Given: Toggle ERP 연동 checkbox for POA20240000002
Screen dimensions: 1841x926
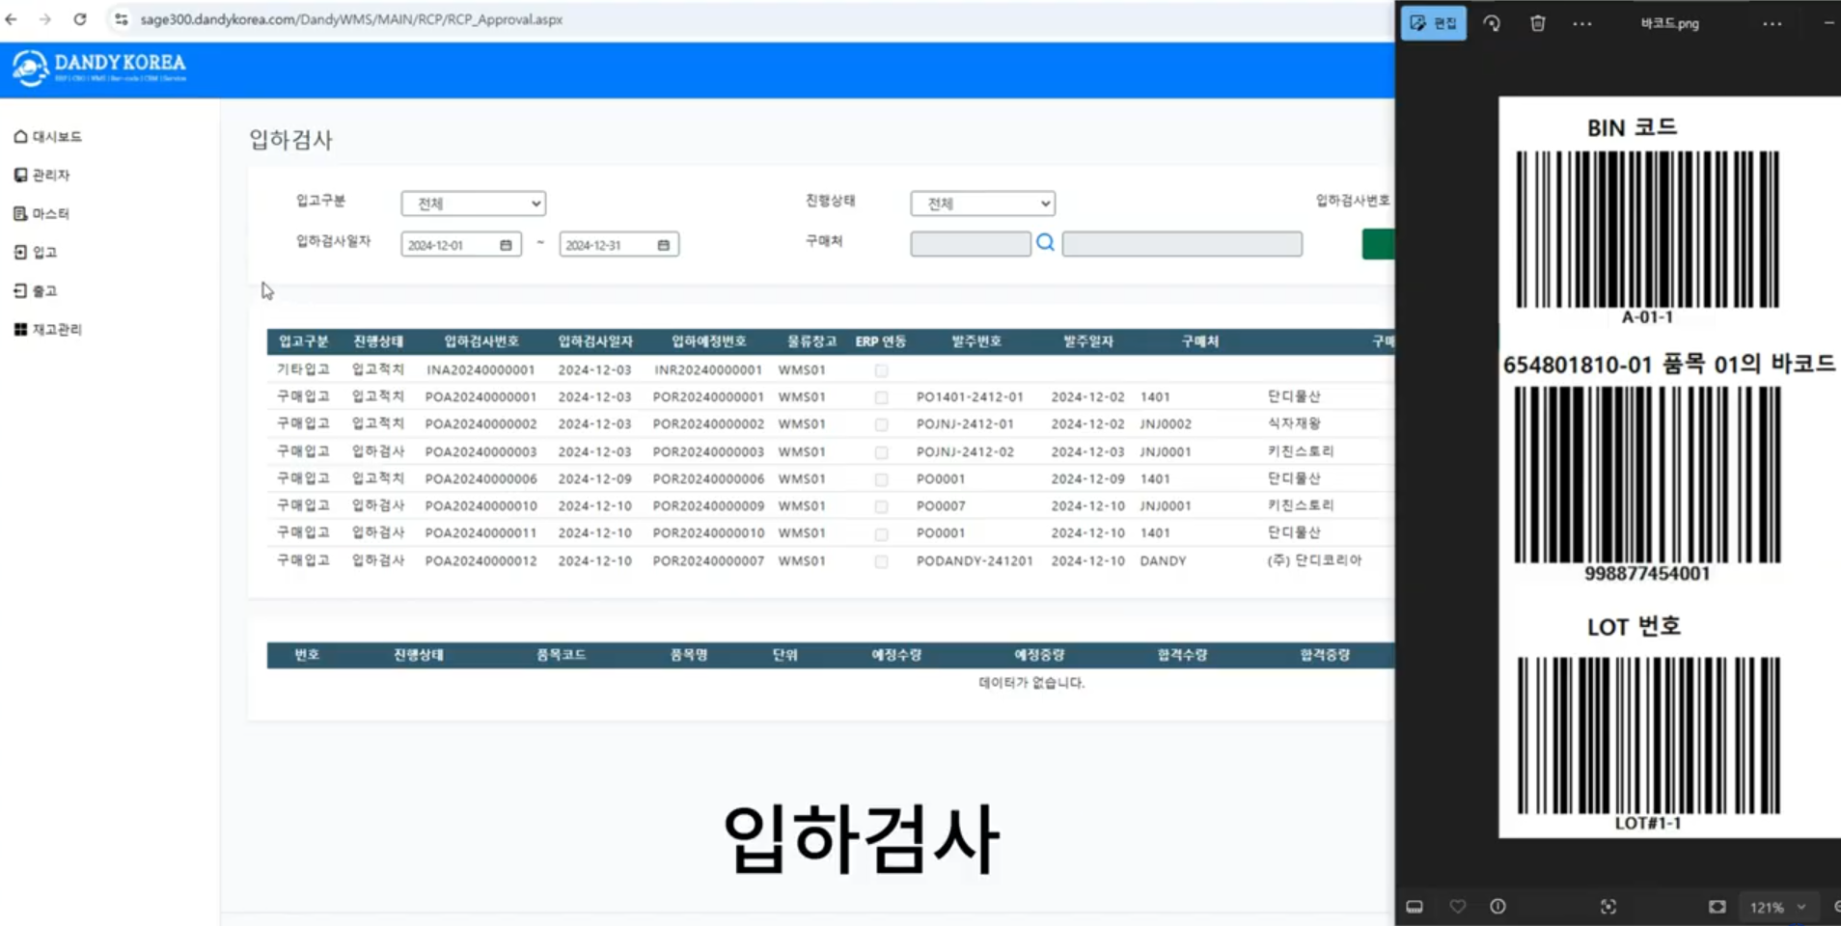Looking at the screenshot, I should [x=881, y=424].
